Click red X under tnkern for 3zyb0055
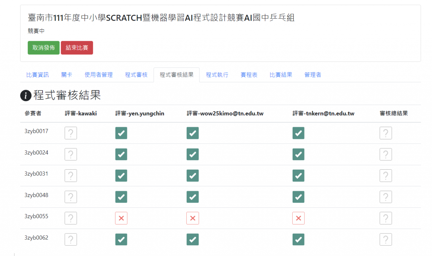Viewport: 432px width, 256px height. (x=298, y=218)
